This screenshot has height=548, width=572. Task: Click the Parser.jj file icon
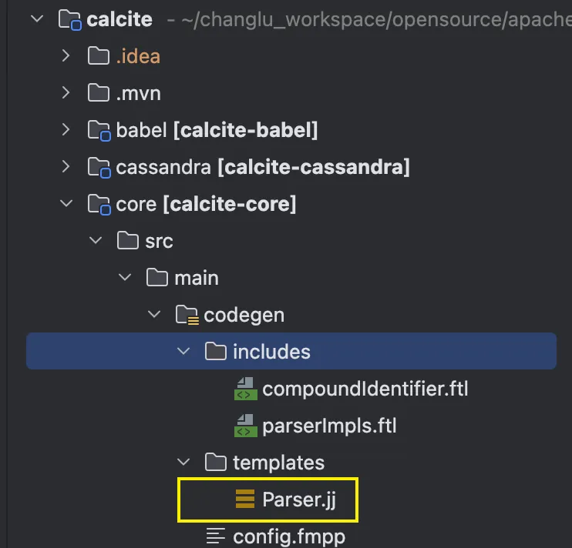(245, 500)
